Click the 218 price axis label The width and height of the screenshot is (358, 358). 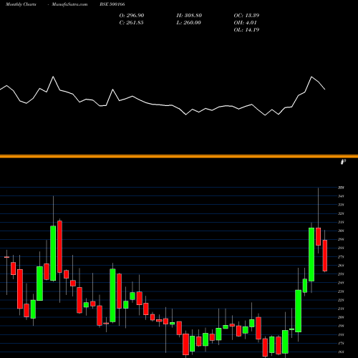pos(341,309)
